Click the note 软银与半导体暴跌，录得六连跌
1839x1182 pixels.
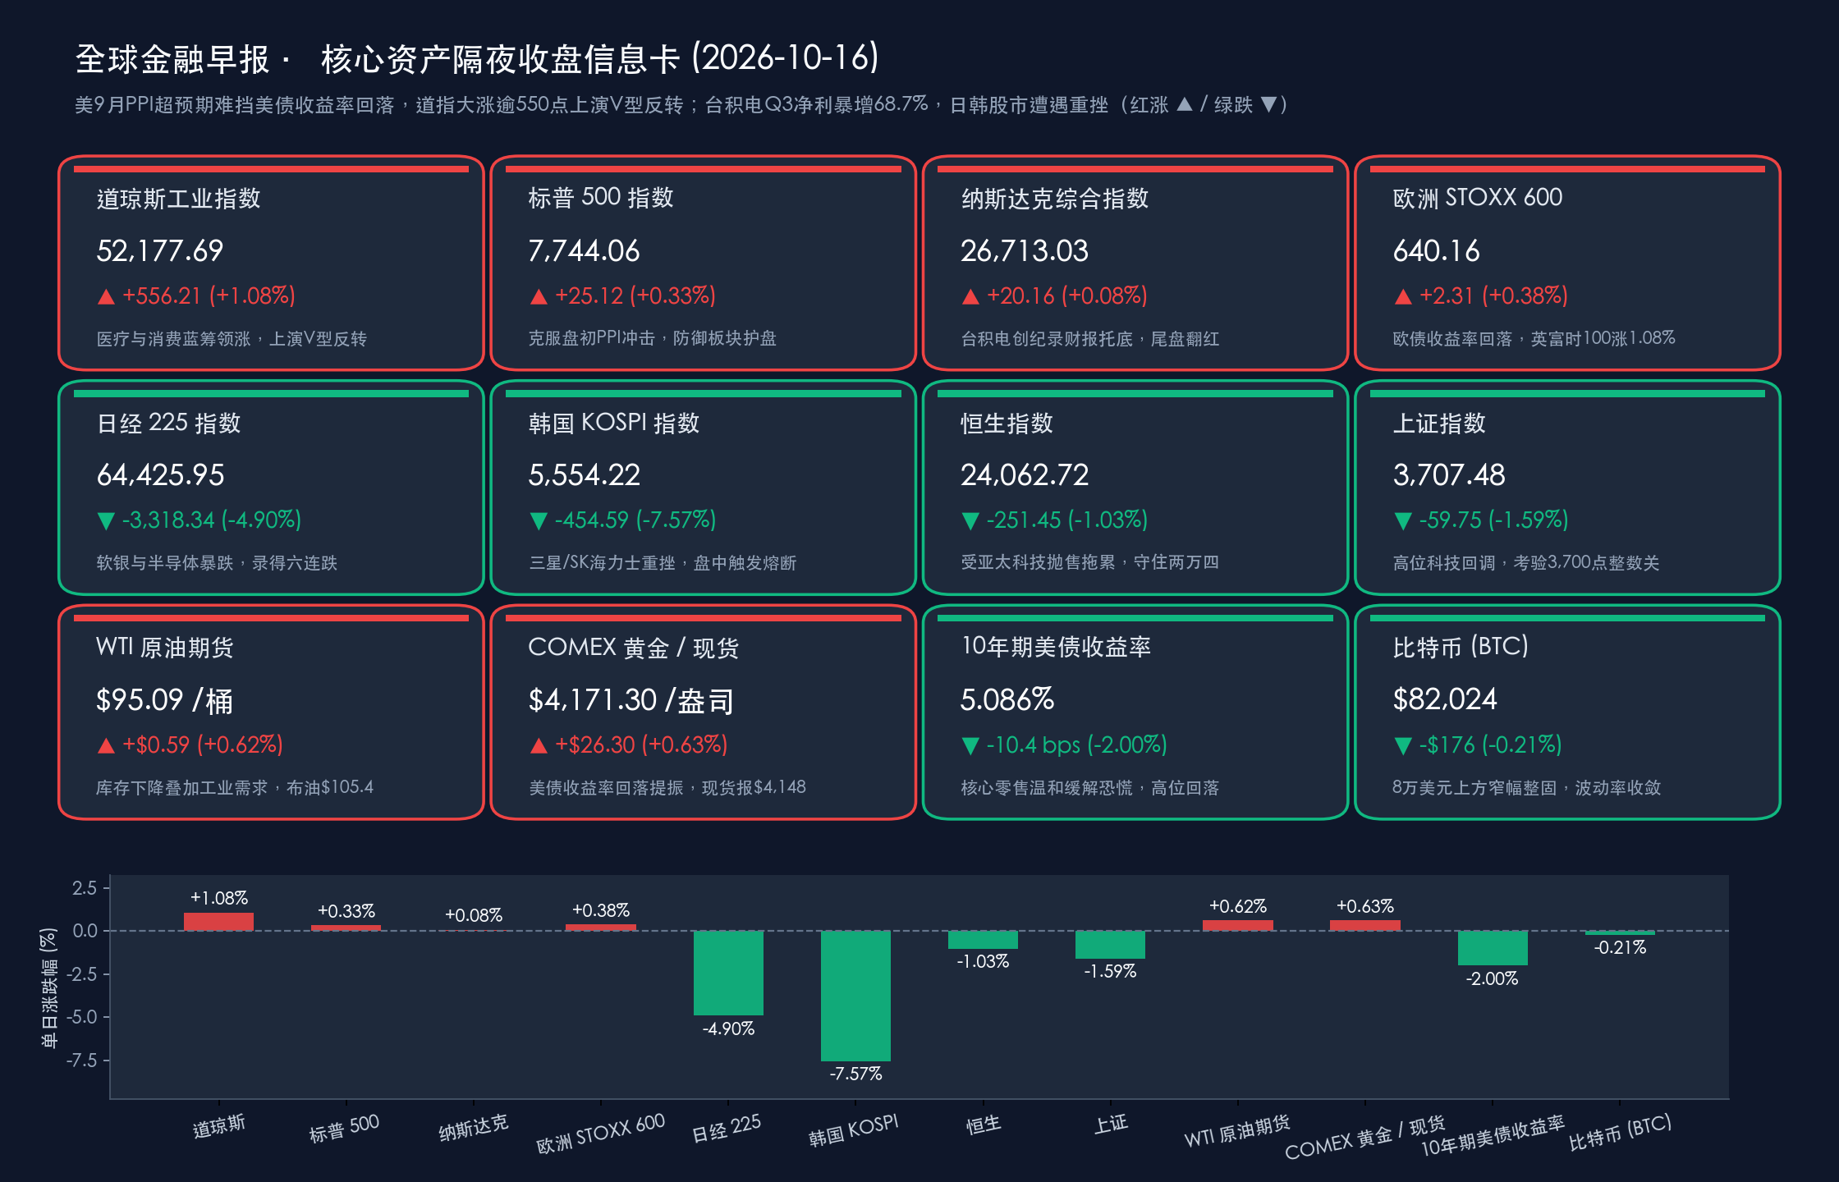click(217, 563)
